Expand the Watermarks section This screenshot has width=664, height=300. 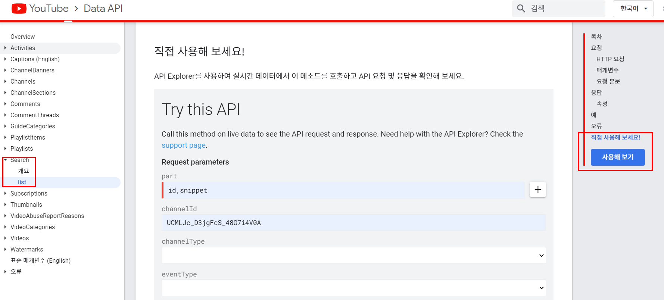click(5, 249)
